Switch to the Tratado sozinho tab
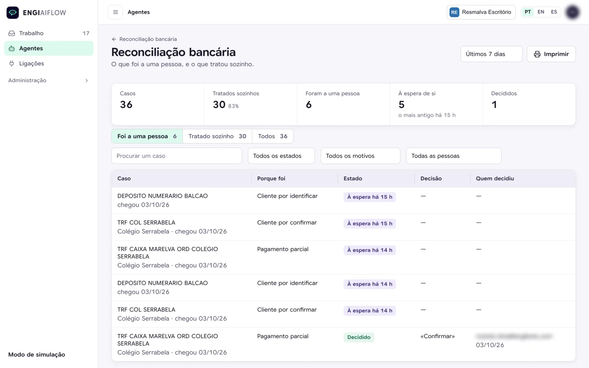 coord(217,136)
